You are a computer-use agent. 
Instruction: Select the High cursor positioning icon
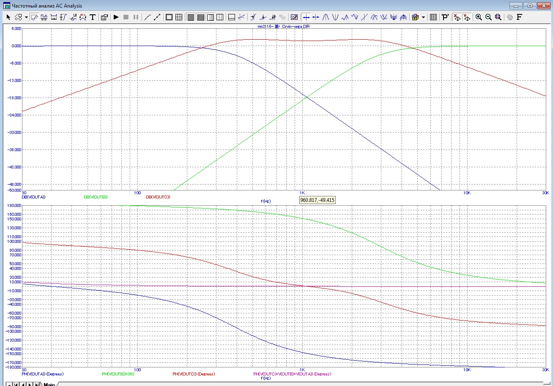[345, 17]
